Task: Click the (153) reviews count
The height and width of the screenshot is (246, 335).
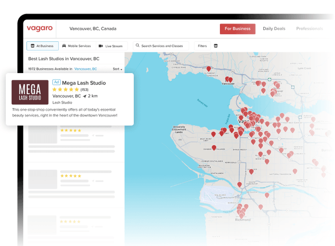Action: [x=84, y=90]
